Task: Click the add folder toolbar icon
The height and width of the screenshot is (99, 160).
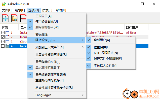Action: 15,18
